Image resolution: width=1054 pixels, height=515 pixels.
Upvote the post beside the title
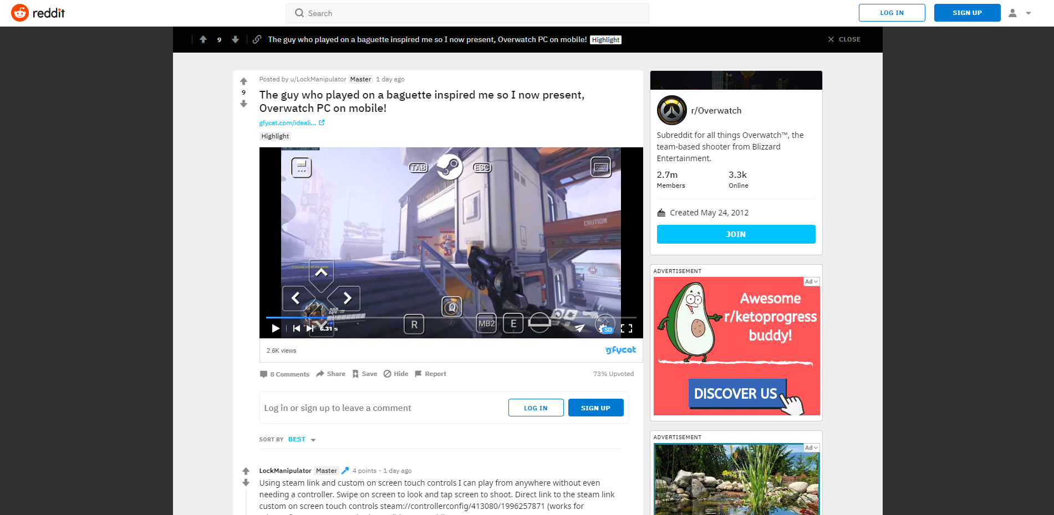pyautogui.click(x=243, y=81)
